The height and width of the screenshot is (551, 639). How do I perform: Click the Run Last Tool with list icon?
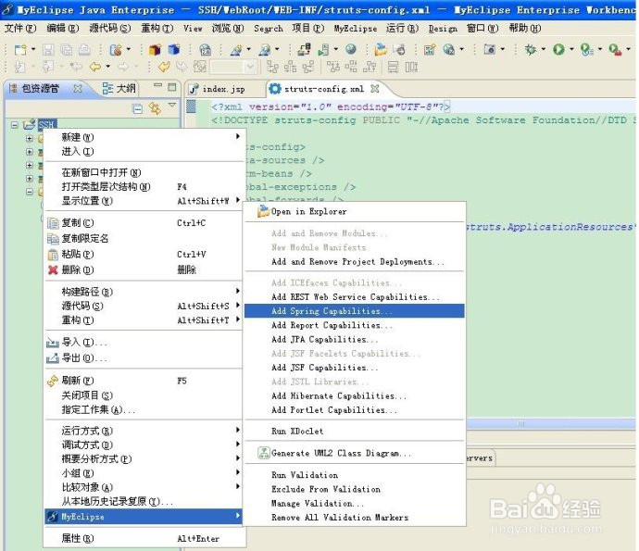click(586, 50)
